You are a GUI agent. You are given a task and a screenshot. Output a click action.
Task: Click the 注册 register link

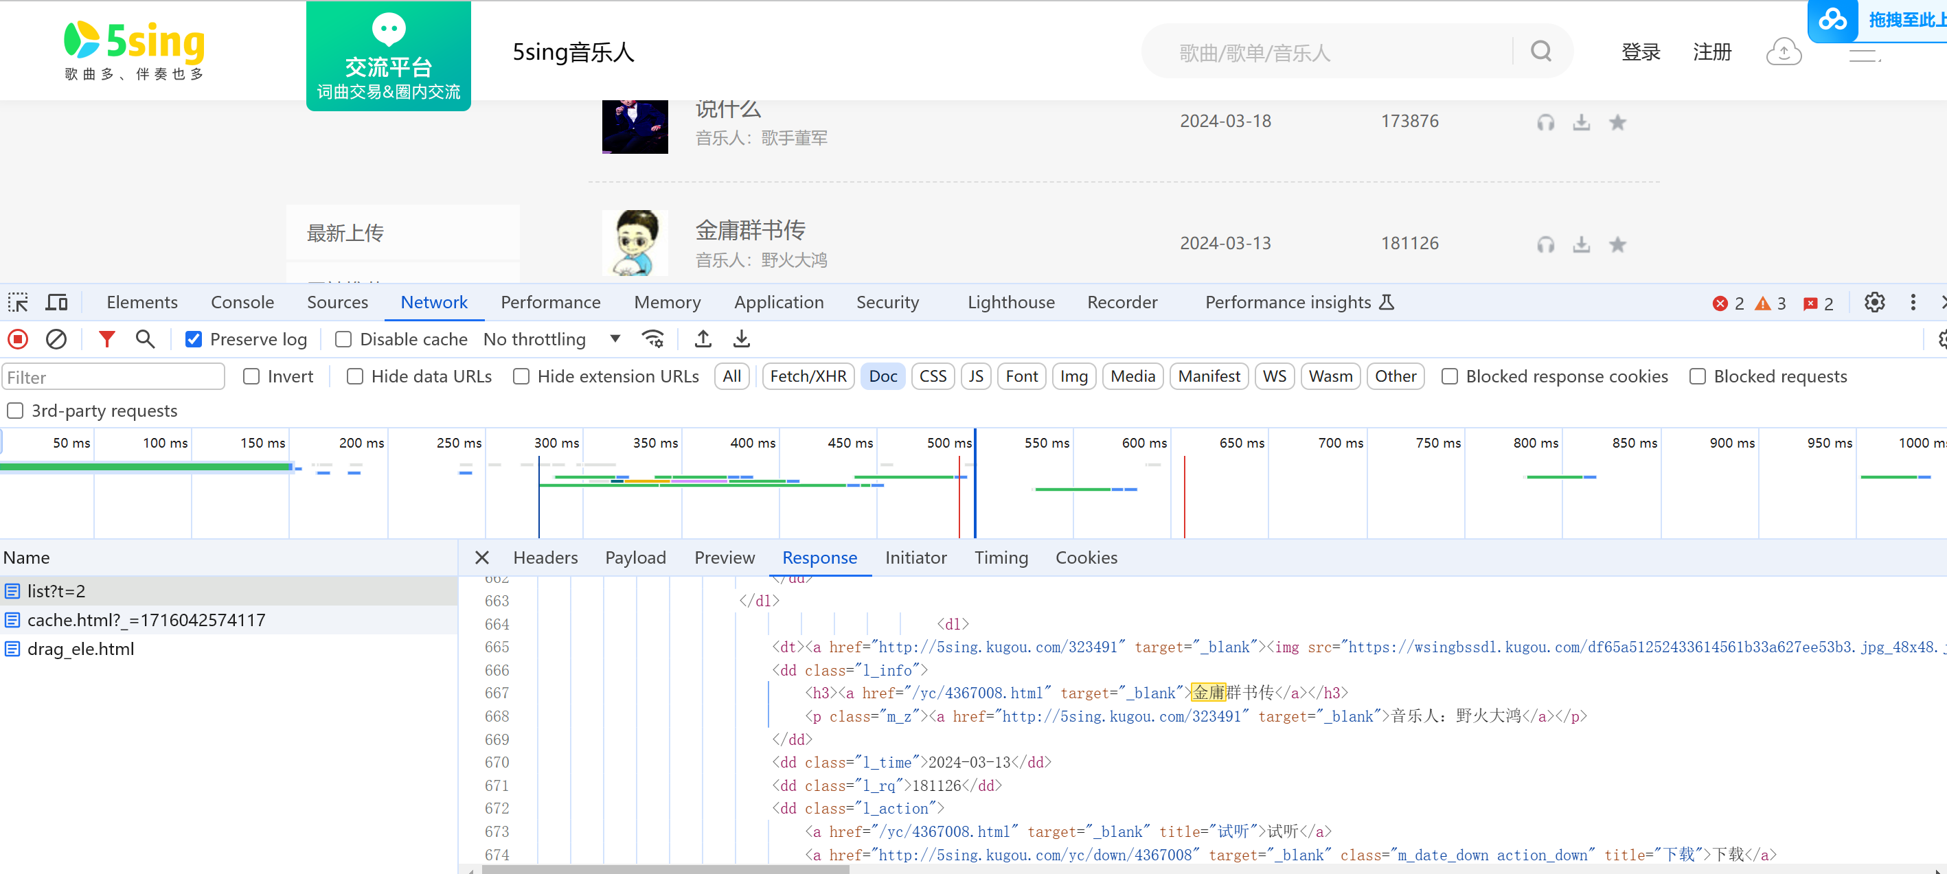click(1712, 51)
